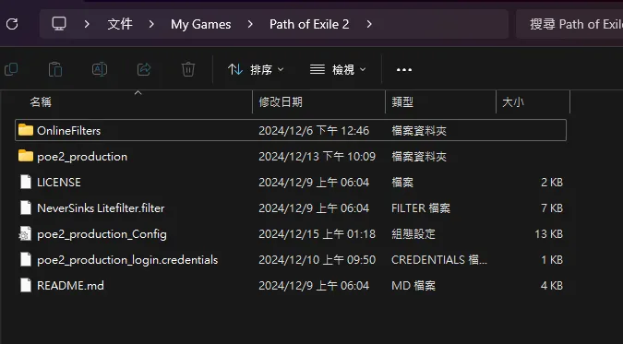The image size is (623, 344).
Task: Click the FILTER 檔案 type cell
Action: click(421, 208)
